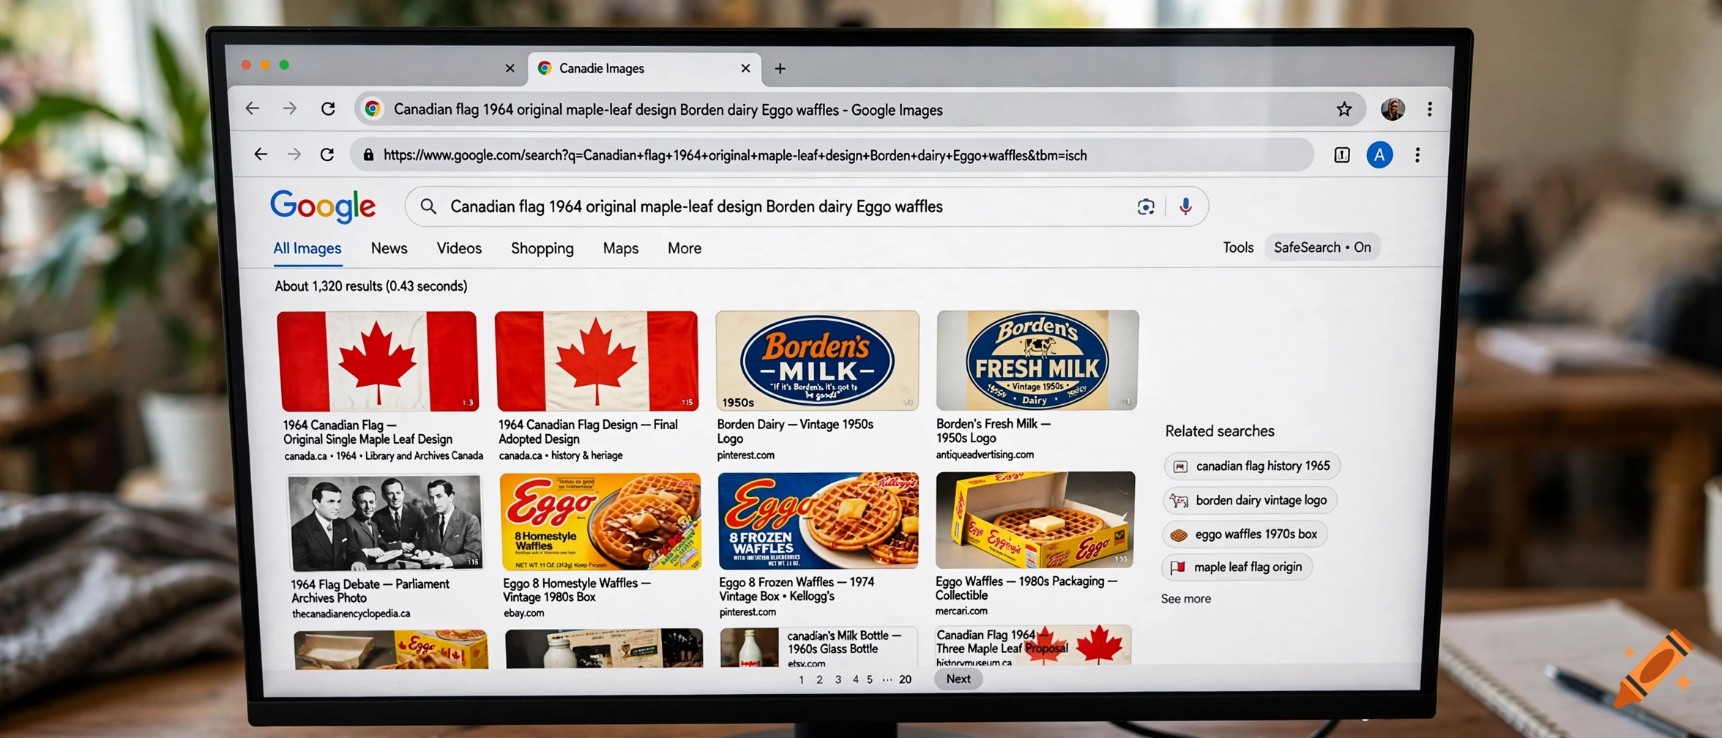Open the three-dot menu beside the 'A' avatar
The height and width of the screenshot is (738, 1722).
coord(1417,155)
